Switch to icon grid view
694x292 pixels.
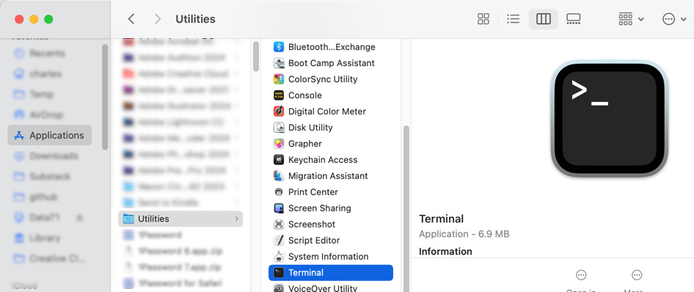pyautogui.click(x=483, y=19)
